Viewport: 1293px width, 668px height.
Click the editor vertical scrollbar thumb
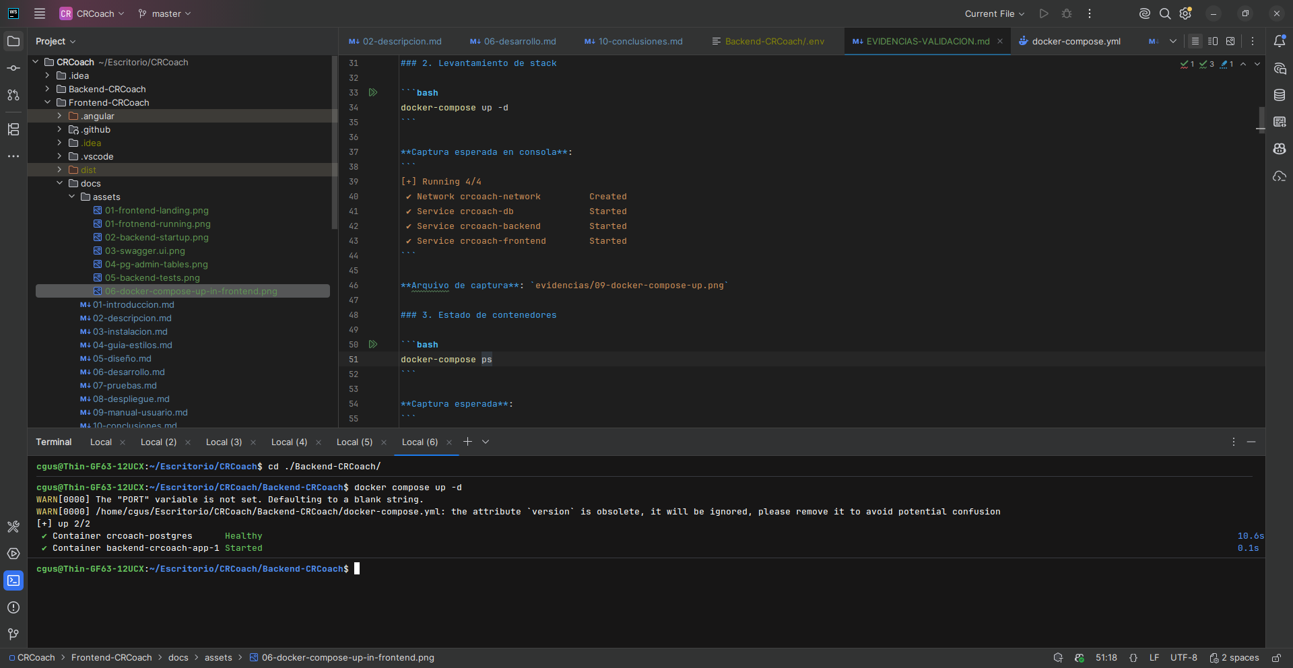(x=1261, y=120)
